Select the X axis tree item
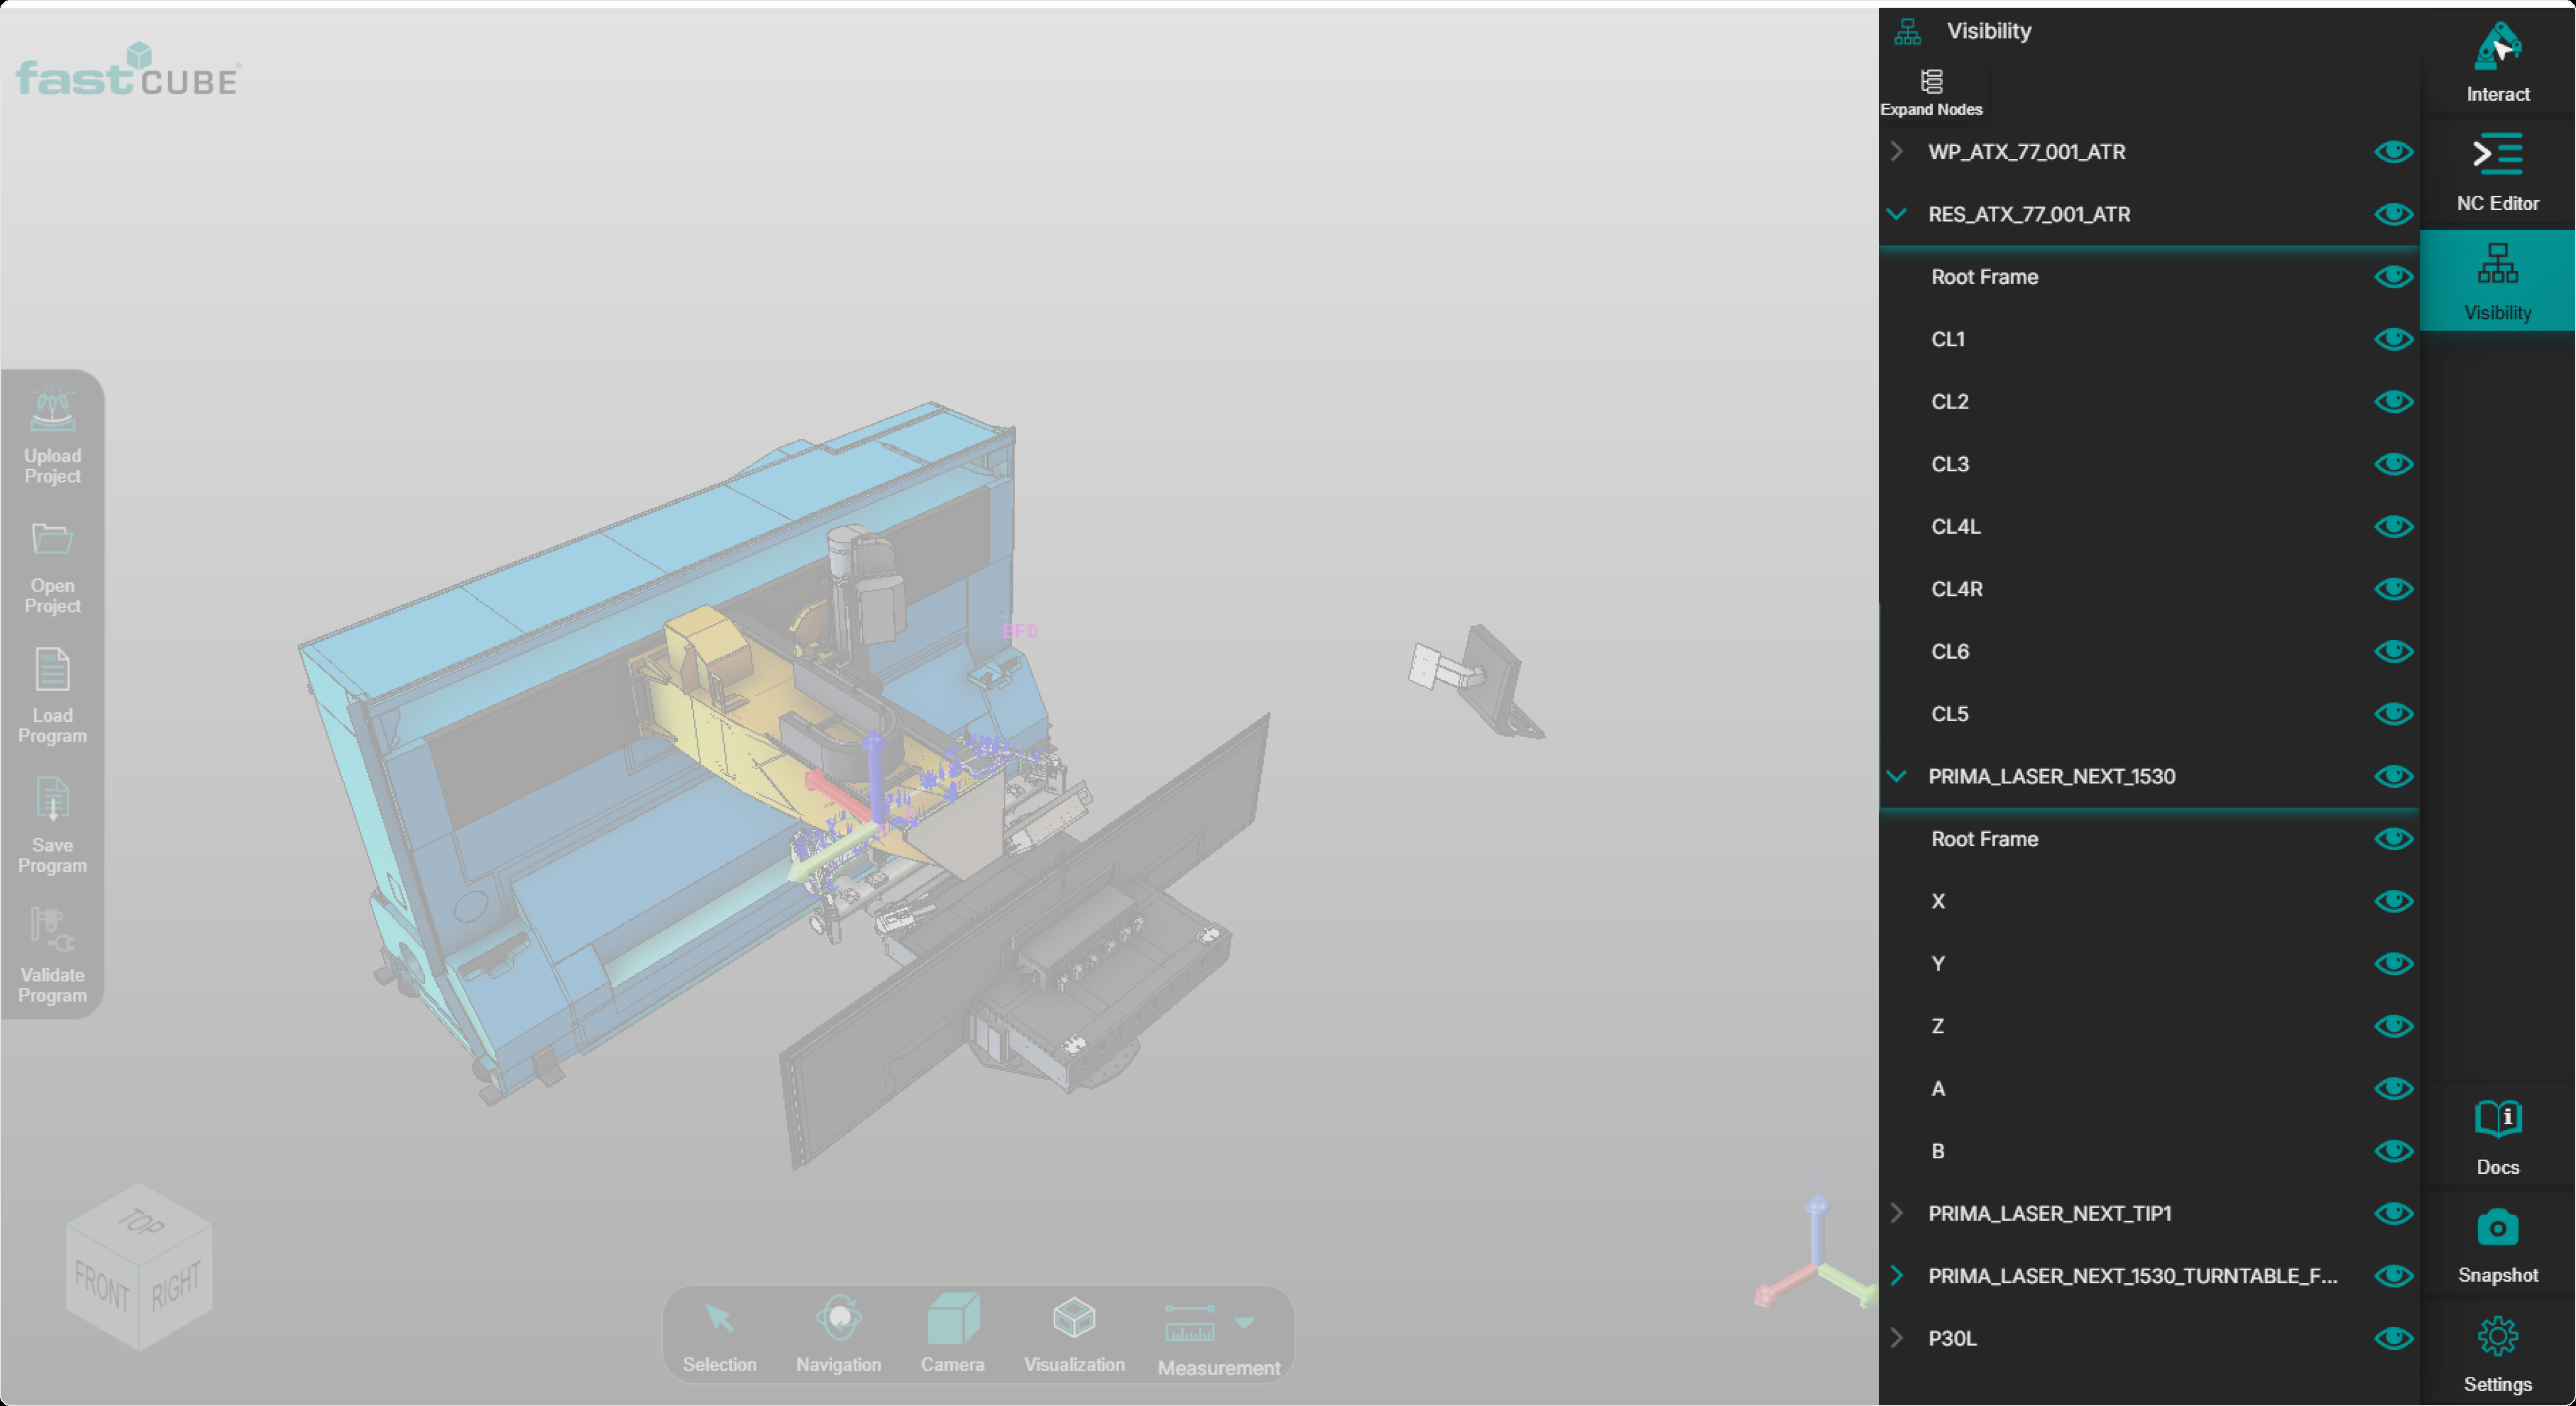This screenshot has width=2576, height=1406. (2149, 900)
